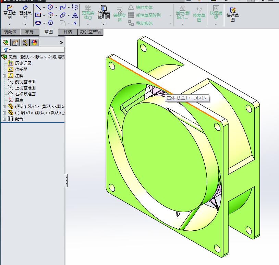Select 前视基准面 plane
The image size is (279, 265).
pyautogui.click(x=22, y=82)
